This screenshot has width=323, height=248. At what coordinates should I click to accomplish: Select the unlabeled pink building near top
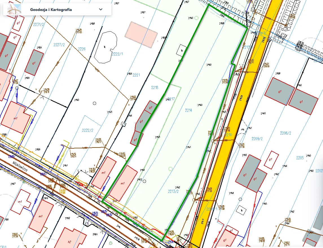[141, 34]
